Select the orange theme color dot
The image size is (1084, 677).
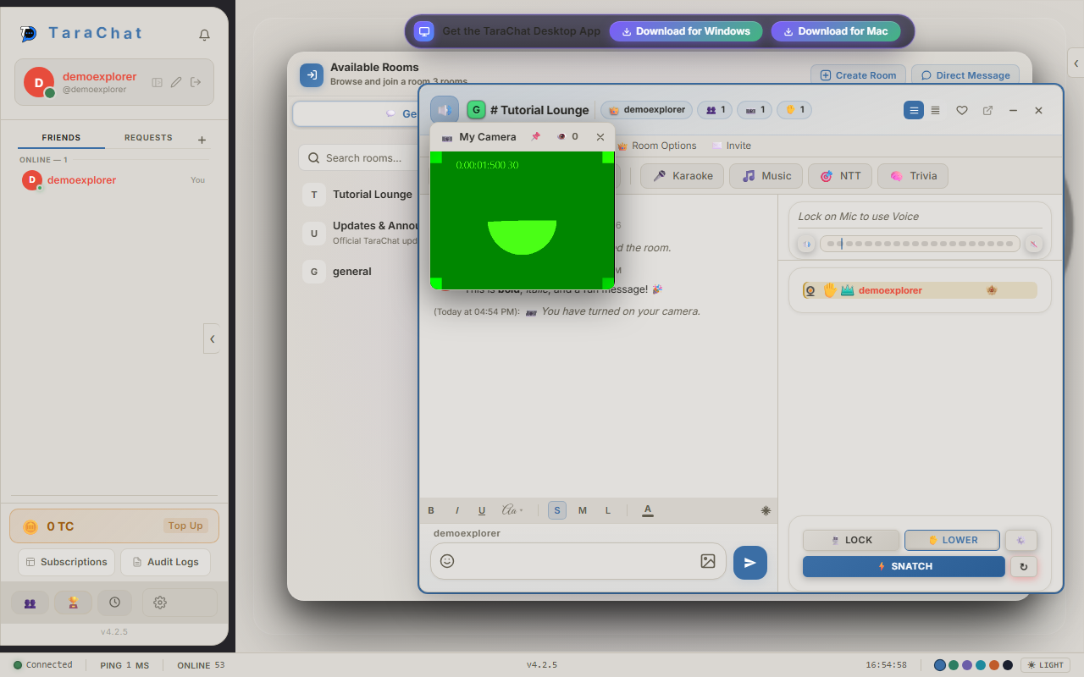tap(994, 665)
